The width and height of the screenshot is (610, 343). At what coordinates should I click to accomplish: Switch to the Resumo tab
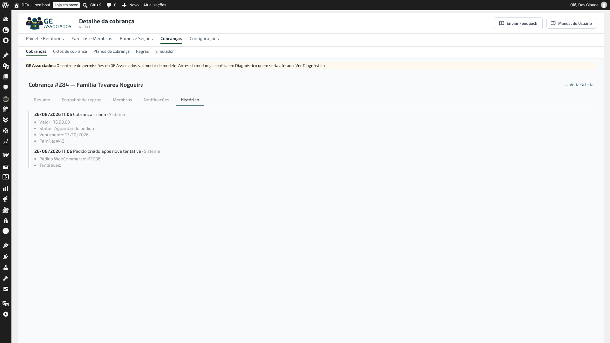[42, 100]
